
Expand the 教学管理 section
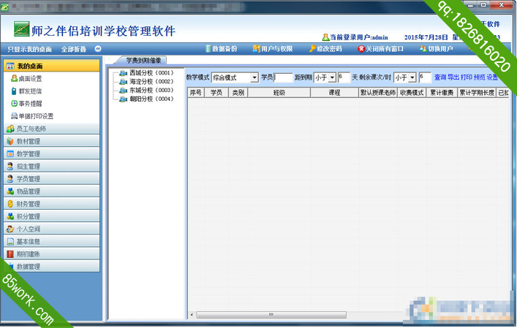(x=52, y=154)
